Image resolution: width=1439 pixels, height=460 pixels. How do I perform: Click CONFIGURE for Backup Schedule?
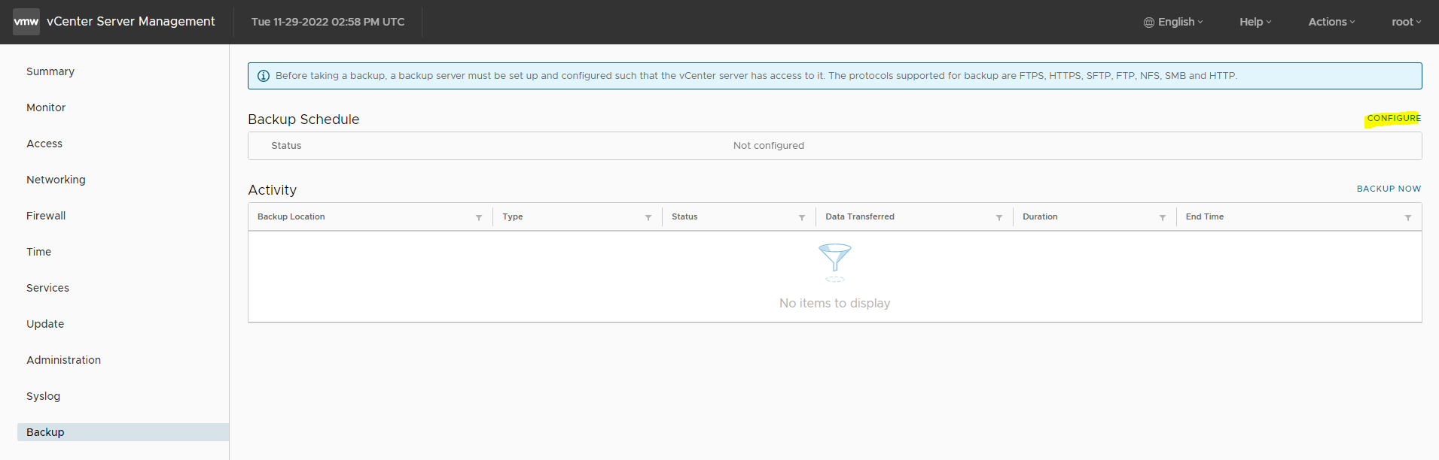1394,118
